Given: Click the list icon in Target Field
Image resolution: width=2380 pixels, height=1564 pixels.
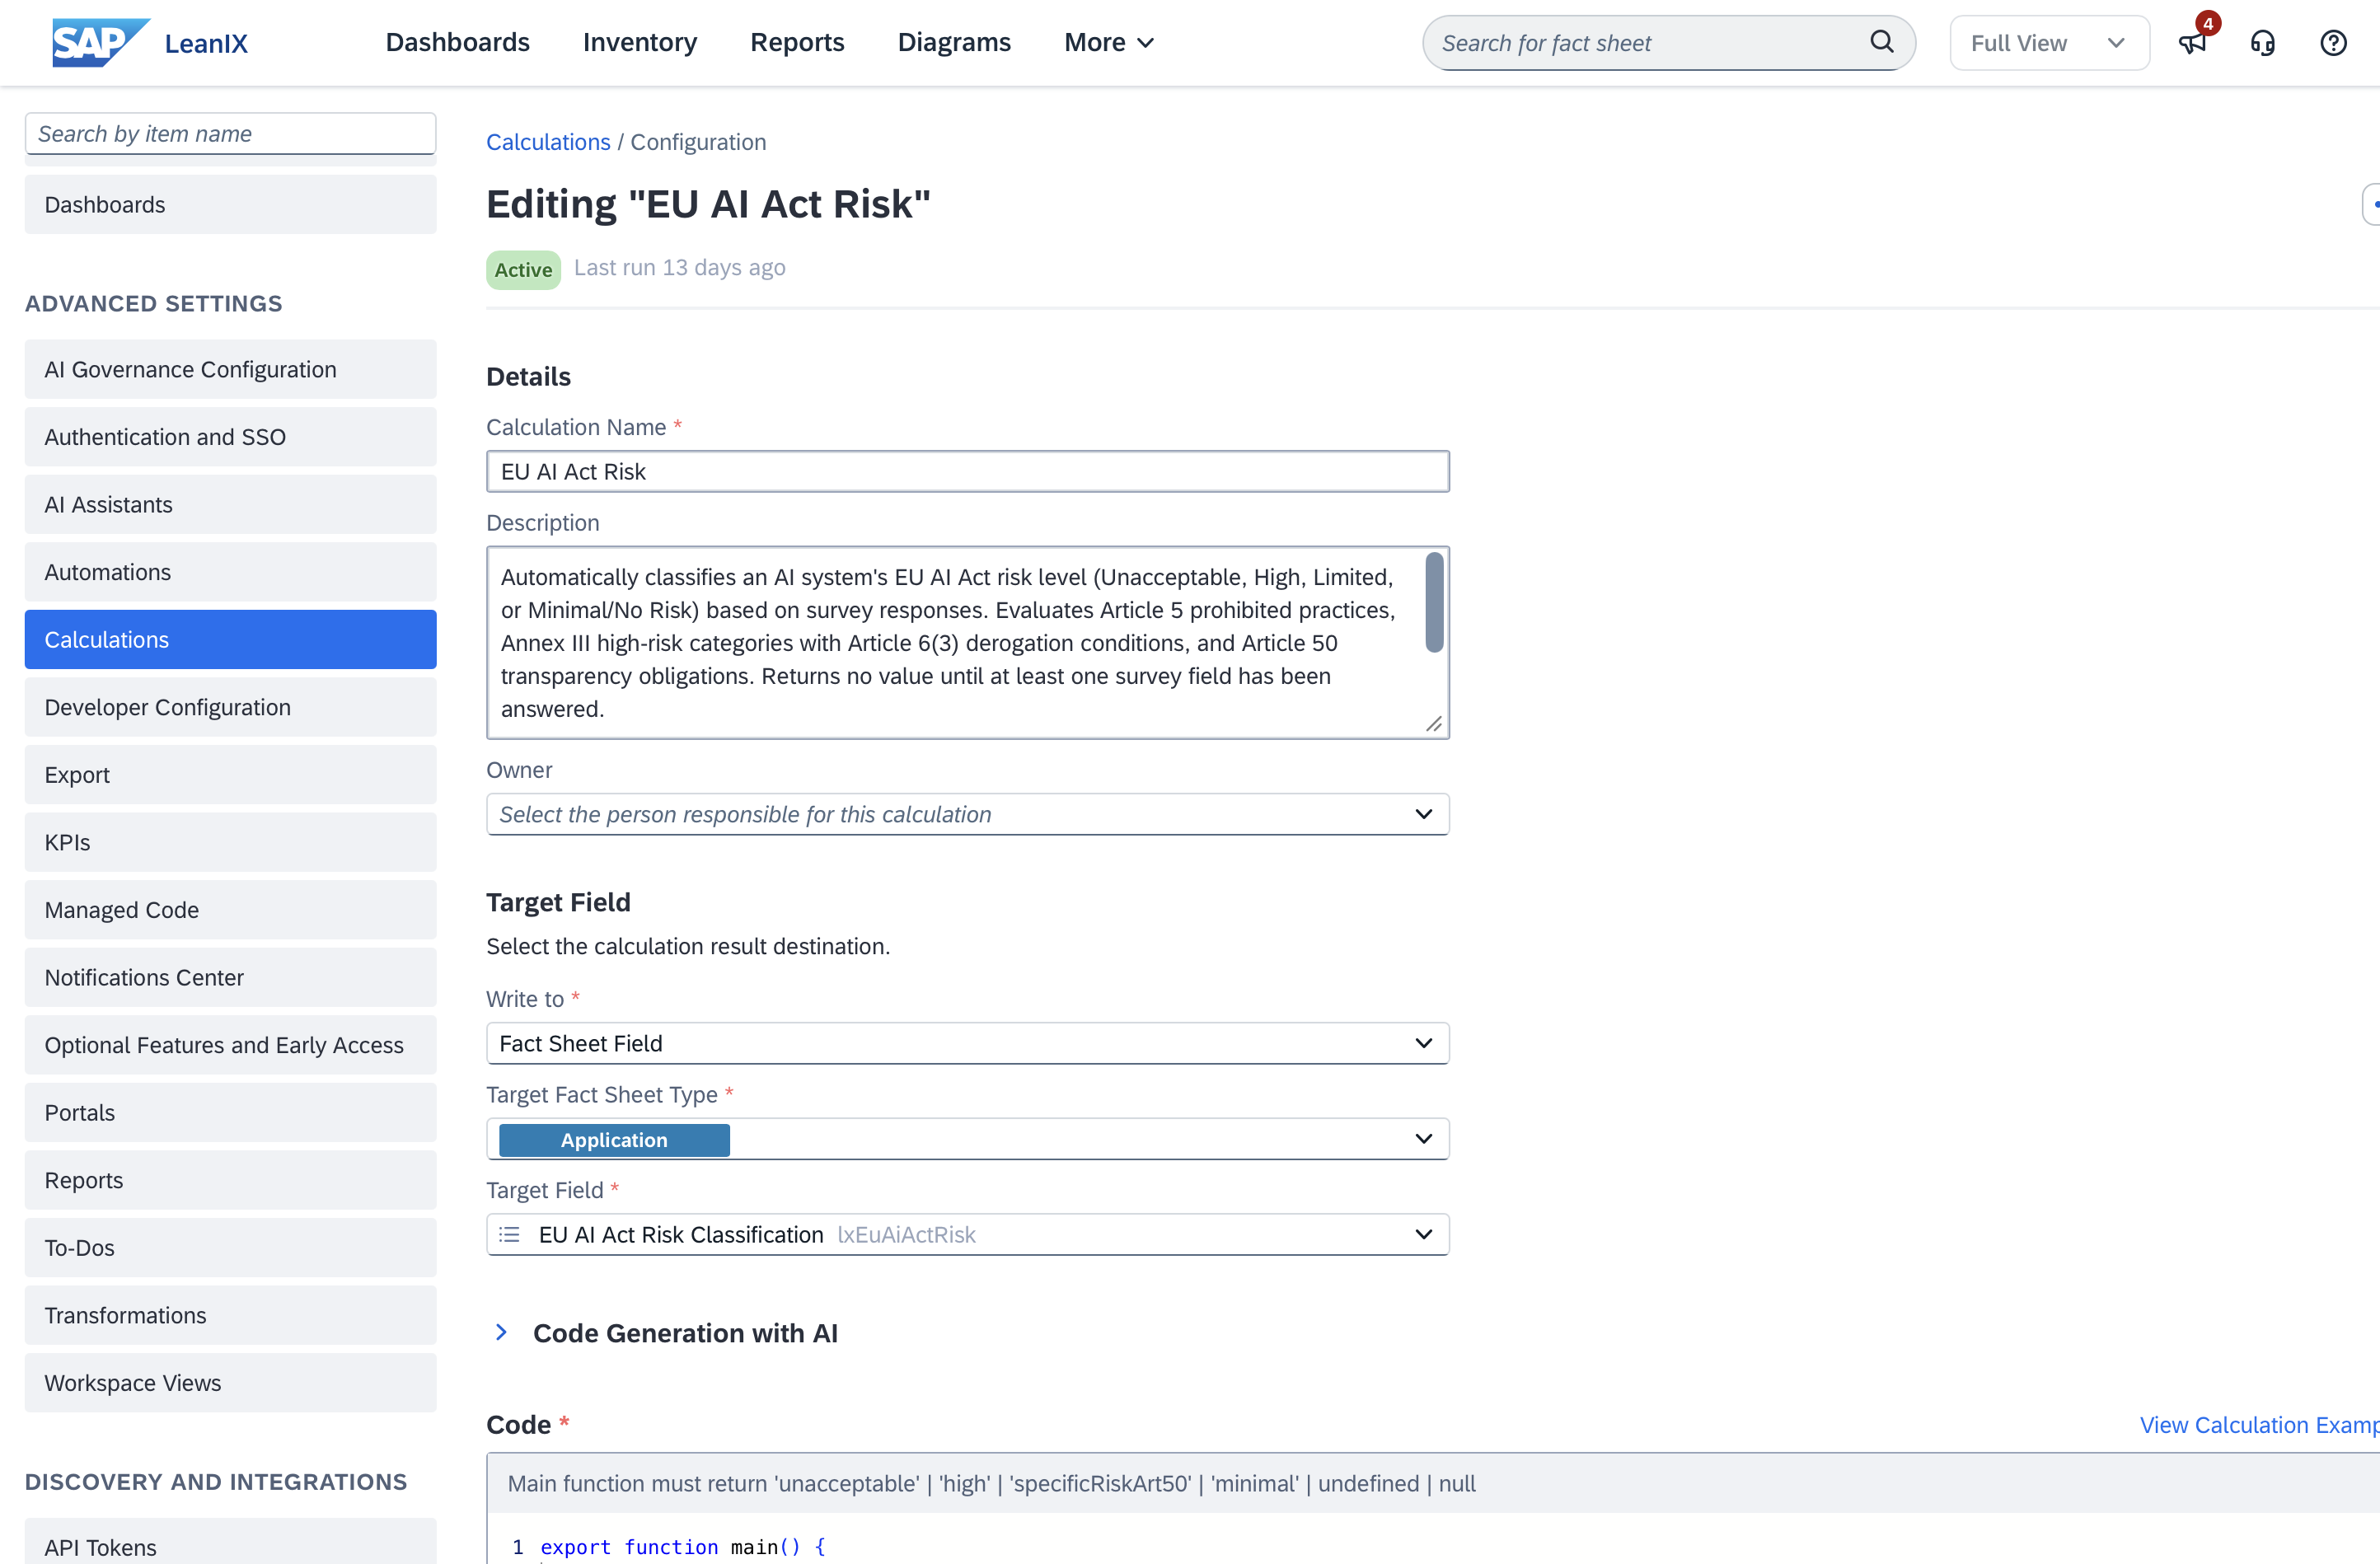Looking at the screenshot, I should pyautogui.click(x=509, y=1234).
